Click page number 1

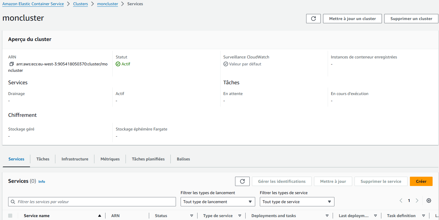[x=409, y=201]
